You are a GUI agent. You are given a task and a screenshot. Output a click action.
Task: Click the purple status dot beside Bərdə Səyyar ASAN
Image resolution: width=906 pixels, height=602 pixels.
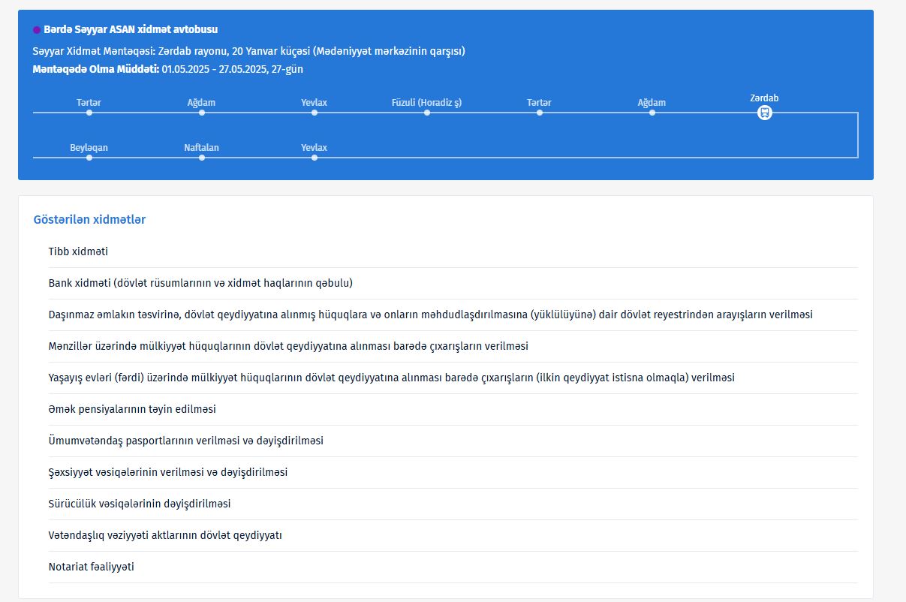[x=37, y=30]
